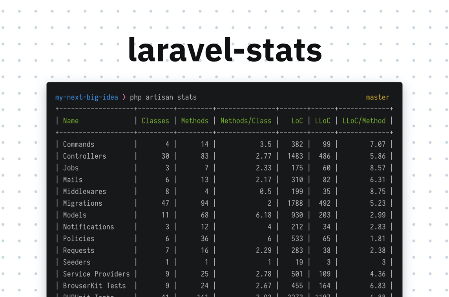
Task: Click BrowserKit Tests LLoC value 164
Action: [x=325, y=286]
